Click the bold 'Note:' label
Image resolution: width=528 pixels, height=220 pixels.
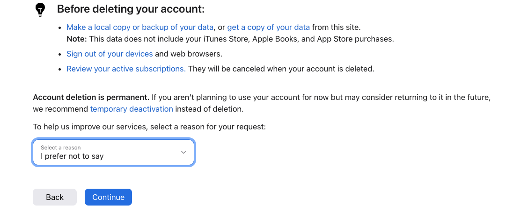click(77, 39)
